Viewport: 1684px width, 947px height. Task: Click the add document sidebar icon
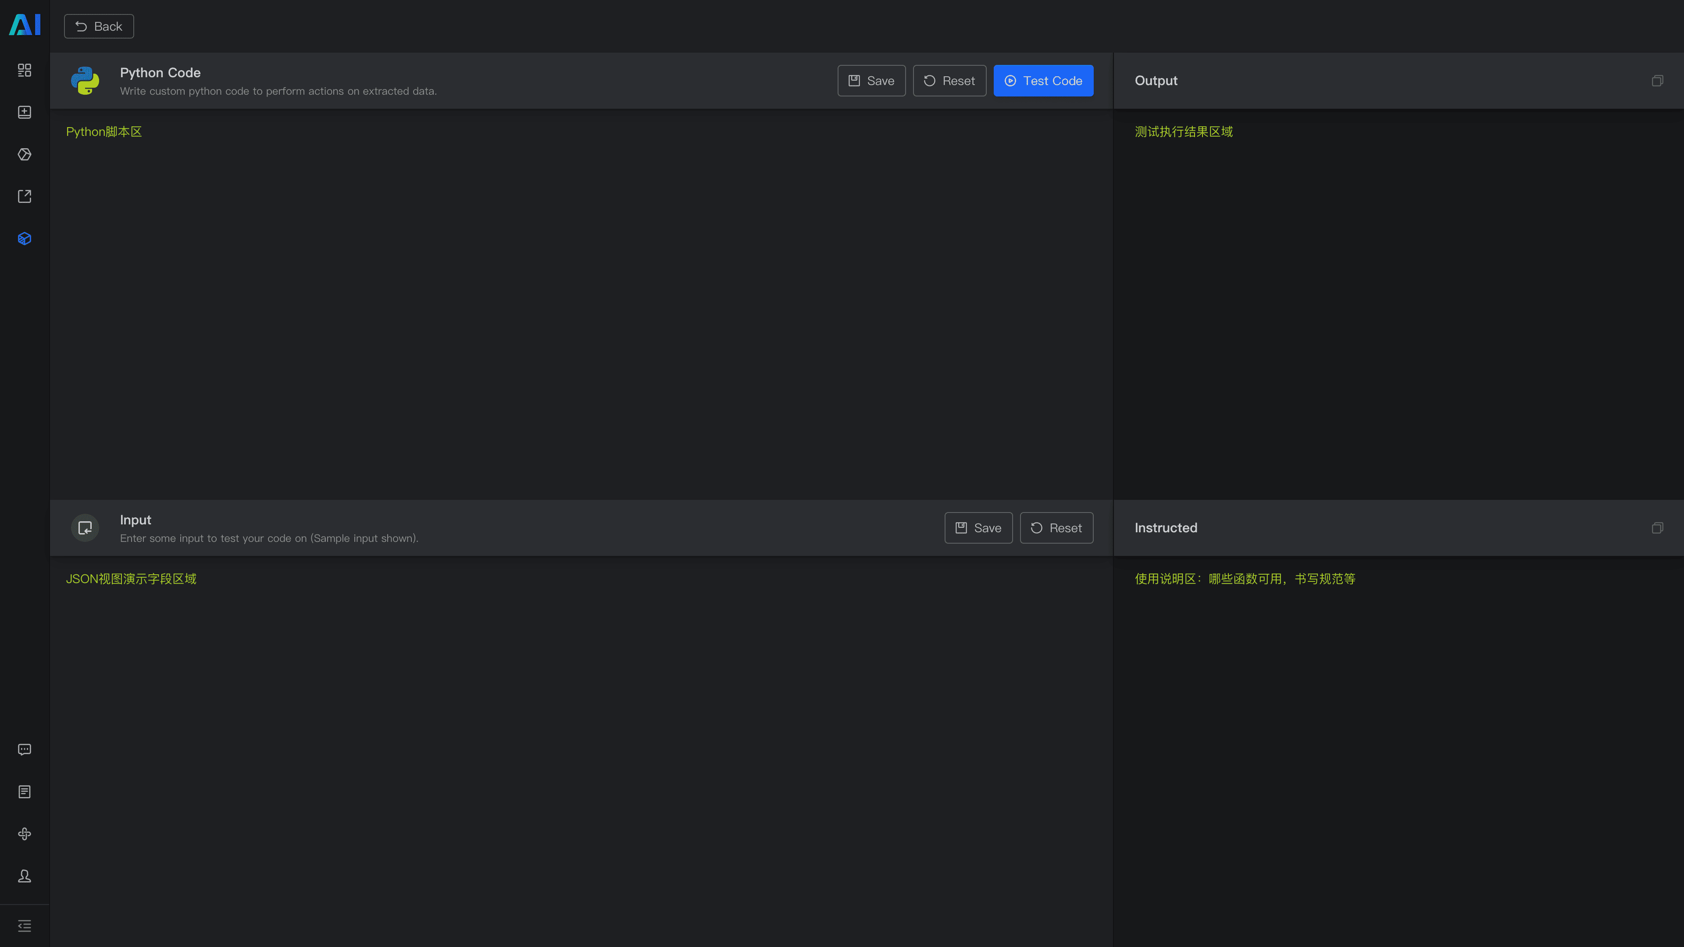click(x=25, y=112)
